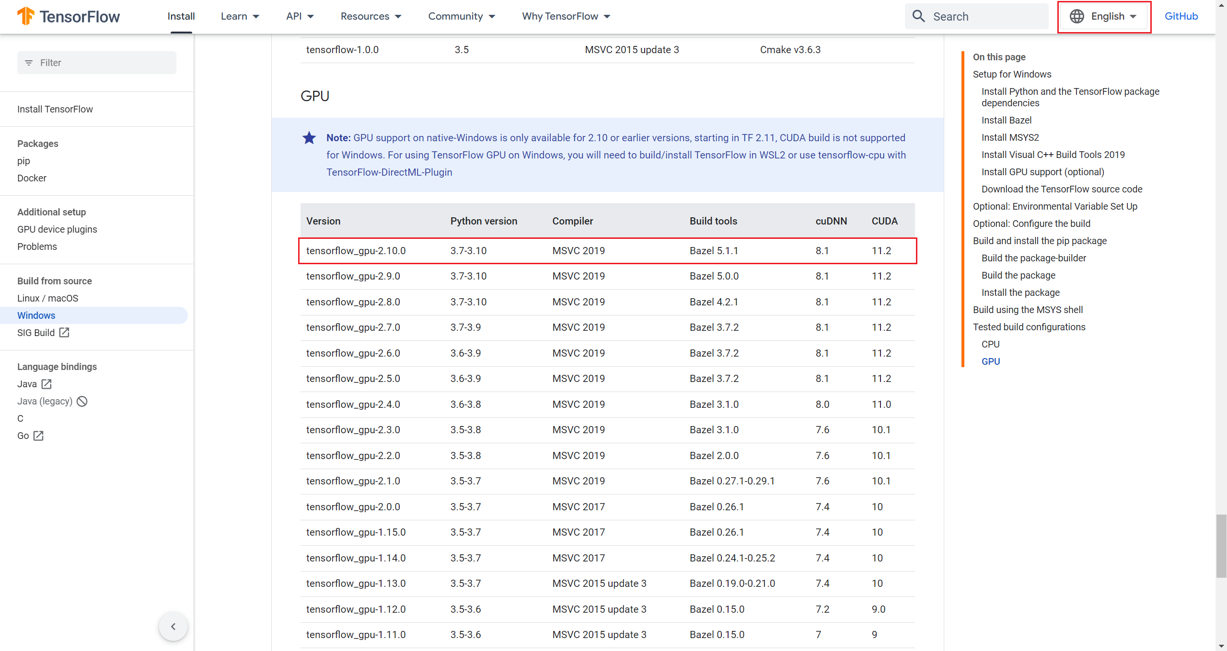Viewport: 1227px width, 651px height.
Task: Jump to Install Bazel section
Action: (x=1006, y=120)
